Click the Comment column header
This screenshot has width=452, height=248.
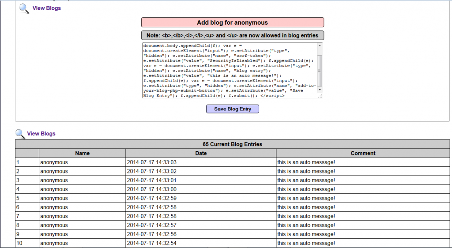coord(363,153)
